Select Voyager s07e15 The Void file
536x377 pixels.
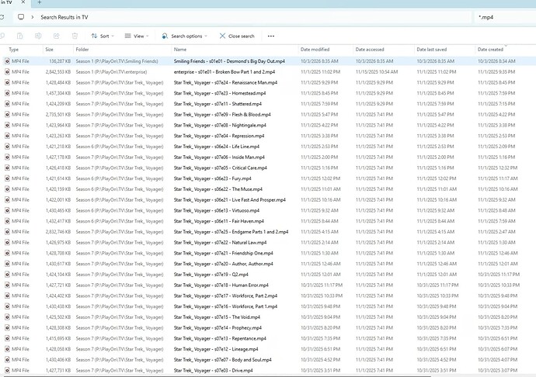click(217, 317)
